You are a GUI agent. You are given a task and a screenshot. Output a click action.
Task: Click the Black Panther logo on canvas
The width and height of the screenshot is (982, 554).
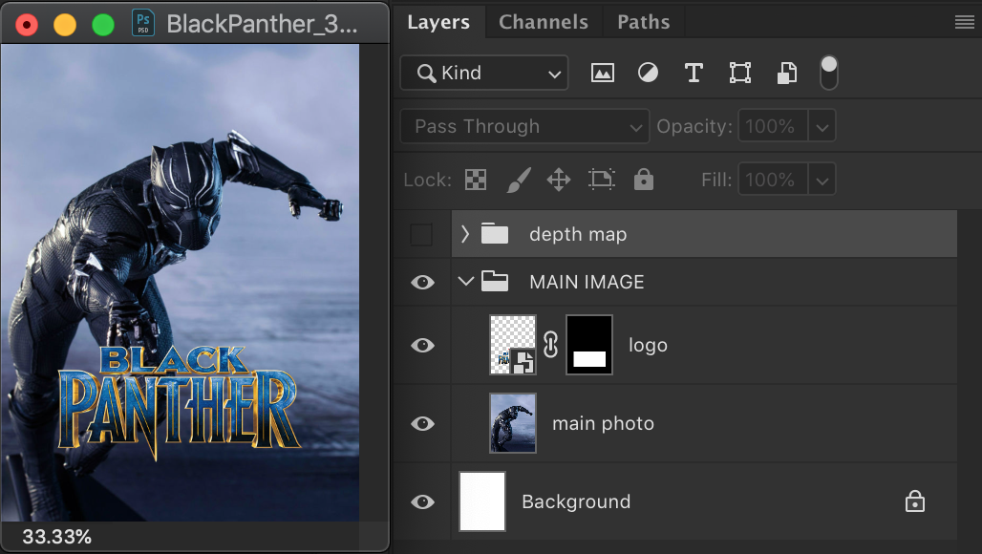pyautogui.click(x=180, y=402)
